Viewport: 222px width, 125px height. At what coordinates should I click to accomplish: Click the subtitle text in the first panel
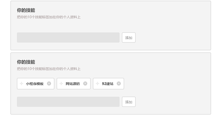(x=49, y=17)
